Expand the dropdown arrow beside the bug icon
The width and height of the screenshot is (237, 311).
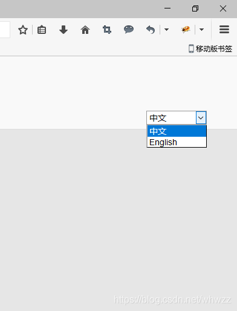click(201, 30)
